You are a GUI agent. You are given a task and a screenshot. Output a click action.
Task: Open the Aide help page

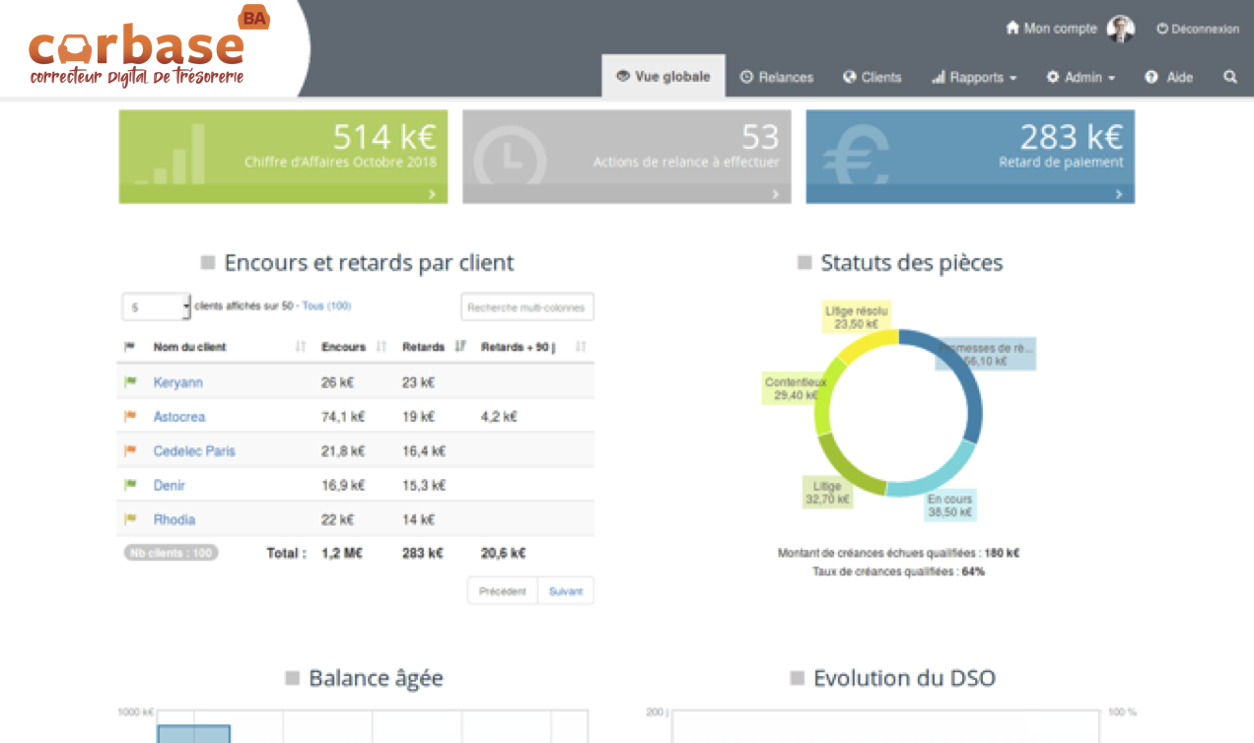pos(1169,77)
